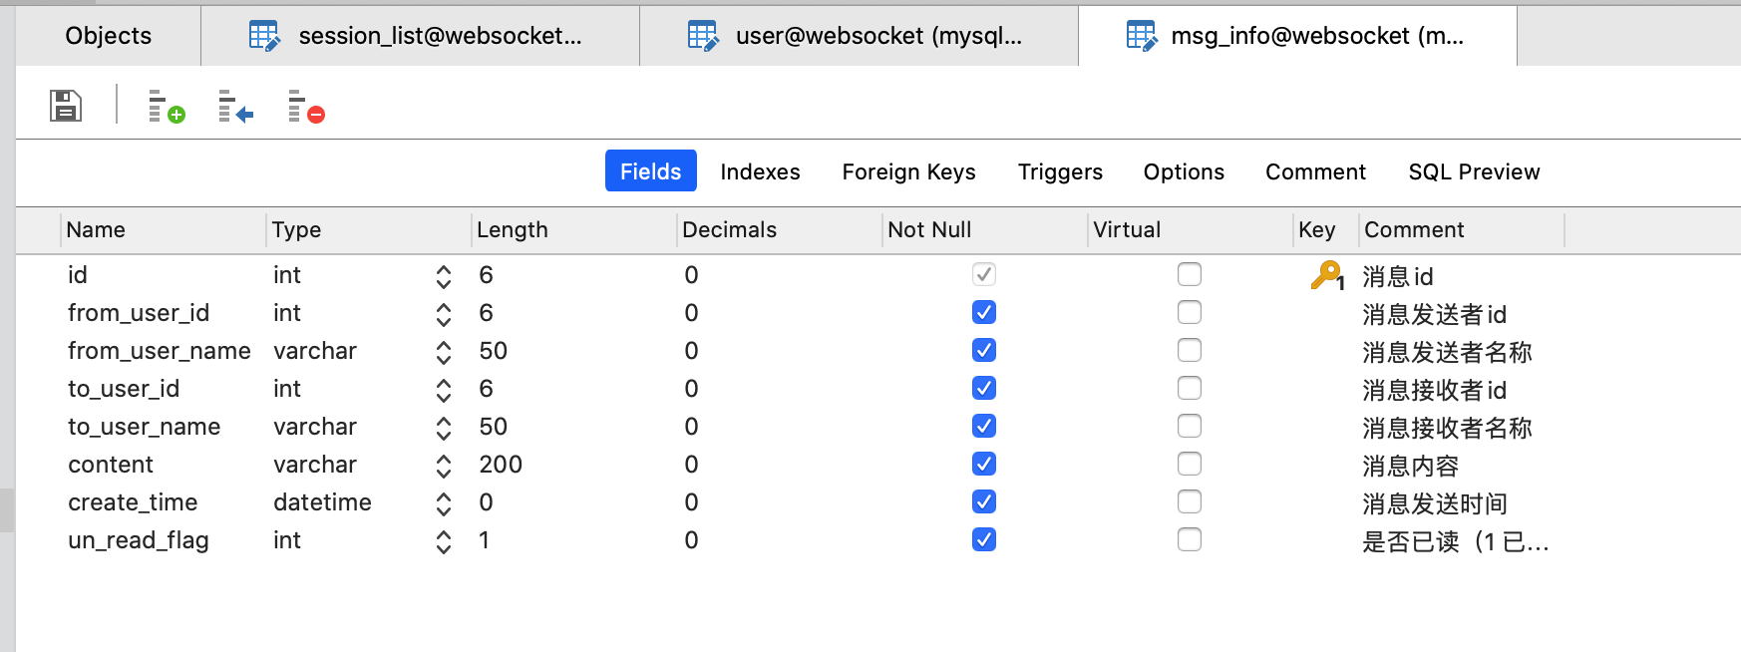Open the SQL Preview tab
This screenshot has width=1741, height=652.
[x=1474, y=171]
